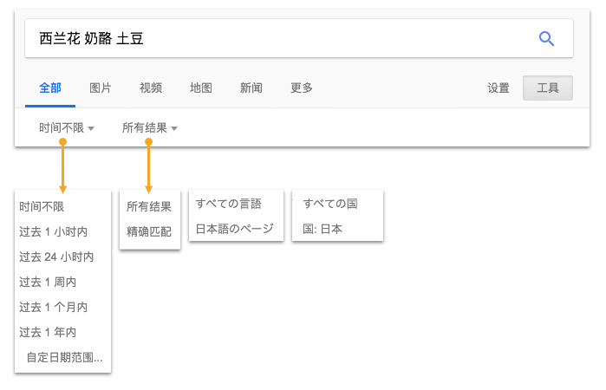Select 过去 24 小时内 from list
Image resolution: width=606 pixels, height=390 pixels.
[56, 257]
